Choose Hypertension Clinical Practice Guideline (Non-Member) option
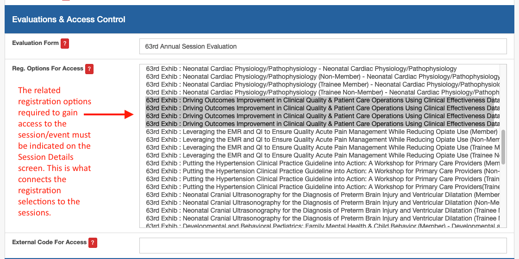Viewport: 519px width, 259px height. (x=323, y=171)
